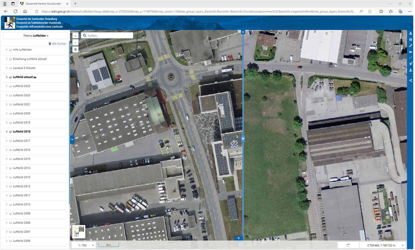Toggle the Luftbild aktuell layer

pyautogui.click(x=11, y=77)
